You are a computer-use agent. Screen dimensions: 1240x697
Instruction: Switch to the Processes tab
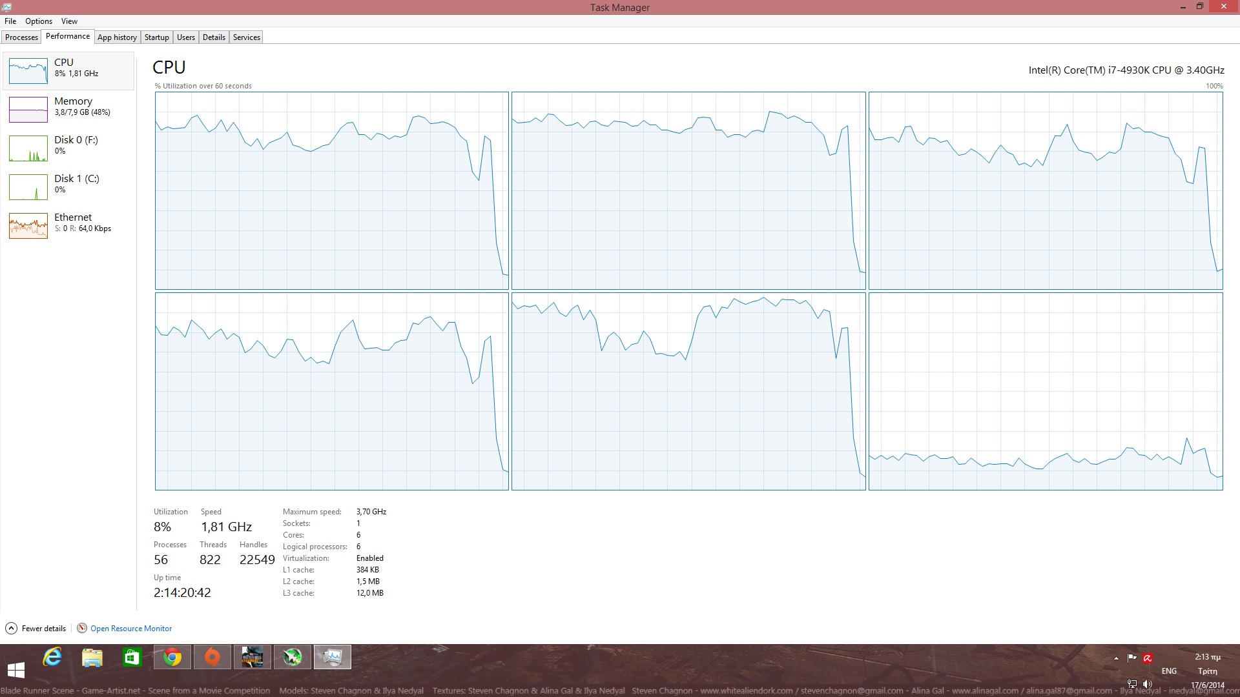[x=21, y=37]
